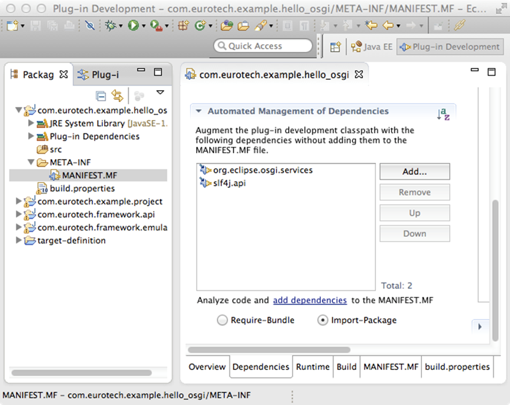Image resolution: width=510 pixels, height=405 pixels.
Task: Open the Debug dropdown arrow
Action: click(x=121, y=26)
